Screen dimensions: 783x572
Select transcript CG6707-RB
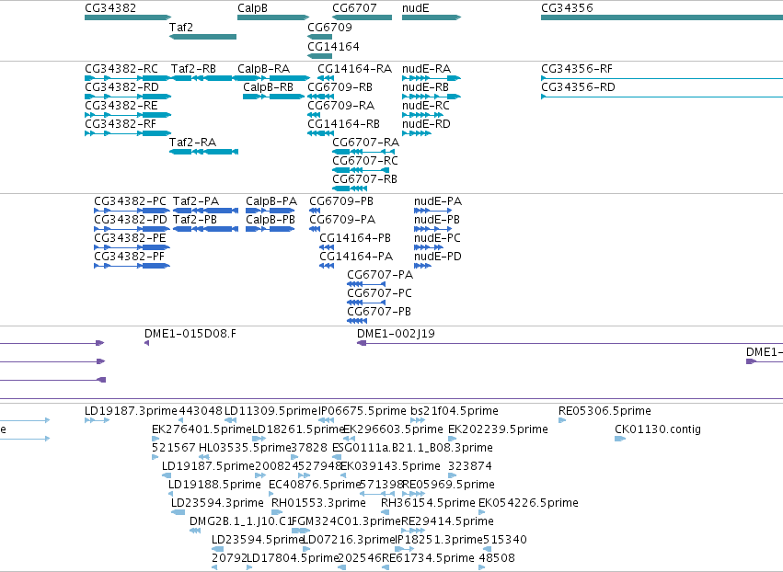tap(350, 189)
